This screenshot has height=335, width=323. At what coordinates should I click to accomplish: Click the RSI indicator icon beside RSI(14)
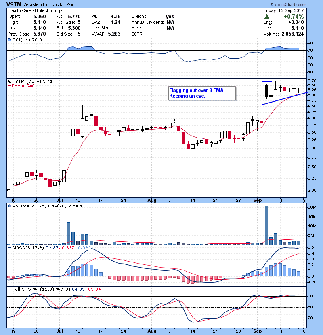pos(9,40)
